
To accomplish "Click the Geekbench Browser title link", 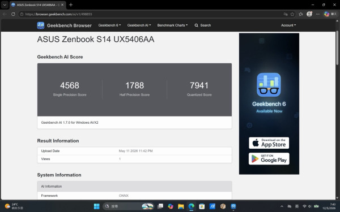I will point(69,25).
